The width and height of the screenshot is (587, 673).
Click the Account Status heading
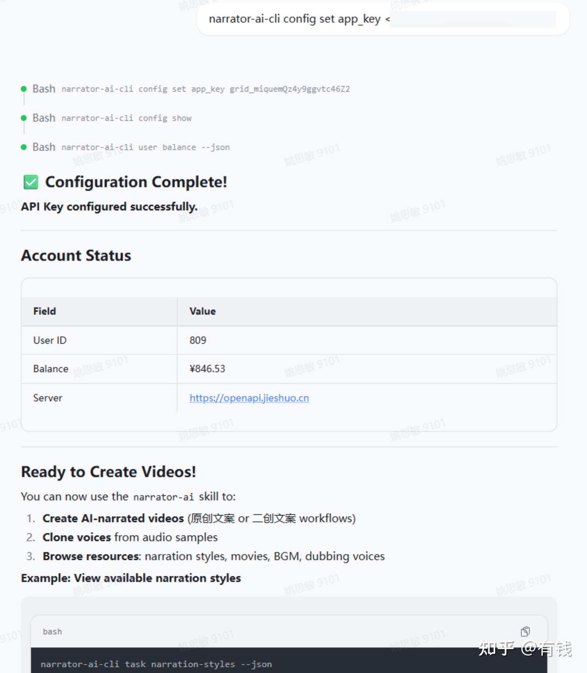[76, 255]
